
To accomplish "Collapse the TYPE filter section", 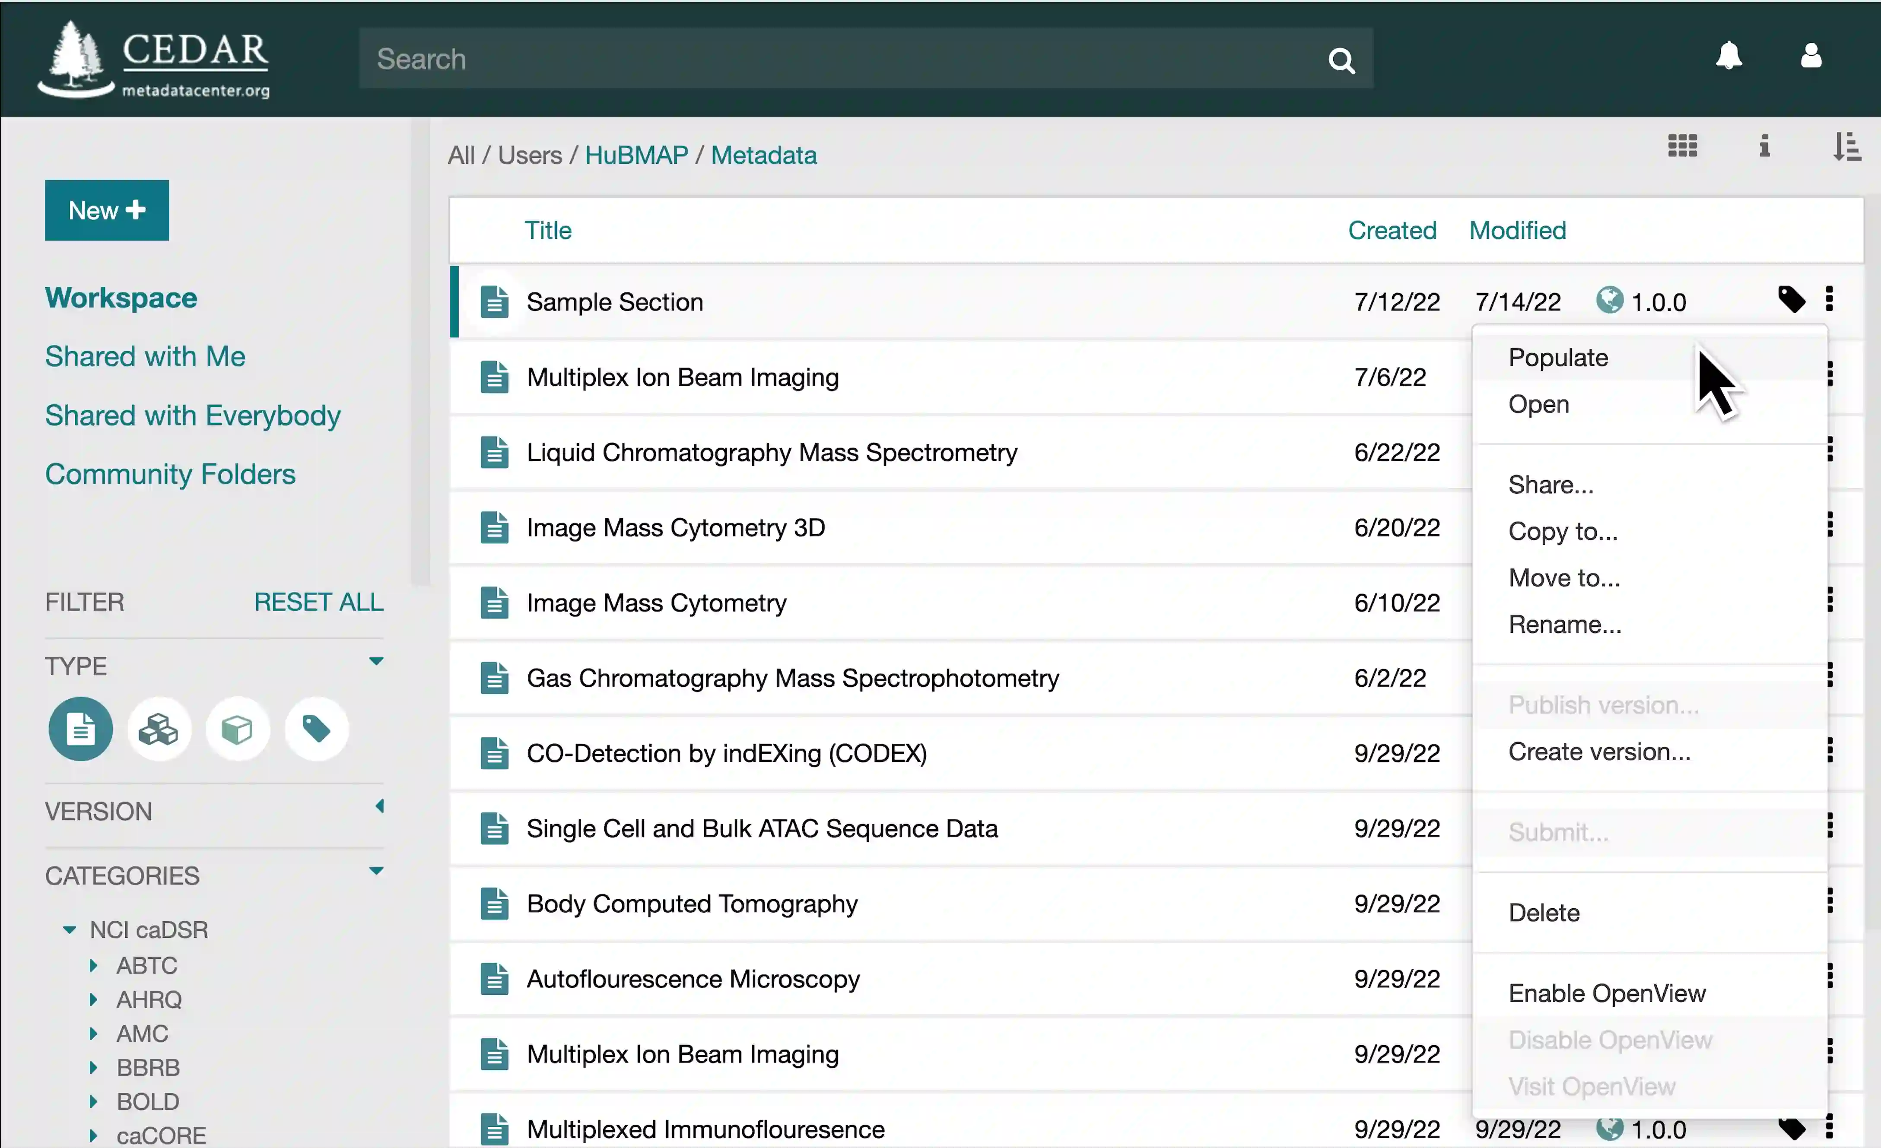I will pos(375,662).
